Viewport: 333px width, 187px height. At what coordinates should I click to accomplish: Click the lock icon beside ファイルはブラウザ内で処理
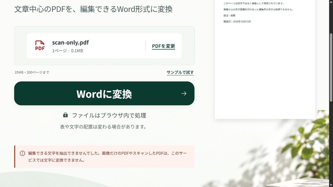click(x=65, y=115)
